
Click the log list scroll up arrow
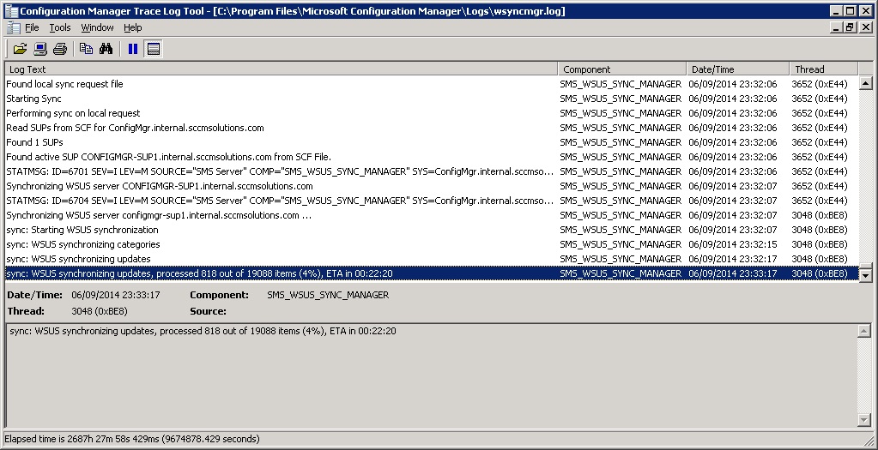[x=865, y=84]
